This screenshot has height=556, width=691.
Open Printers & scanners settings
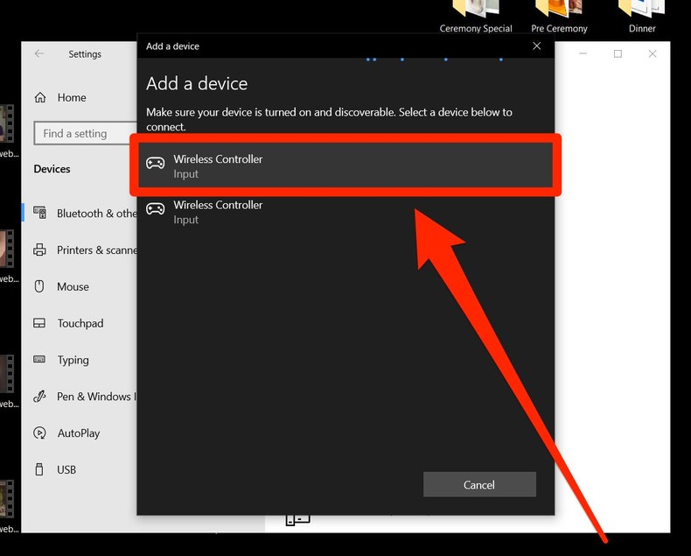[85, 250]
